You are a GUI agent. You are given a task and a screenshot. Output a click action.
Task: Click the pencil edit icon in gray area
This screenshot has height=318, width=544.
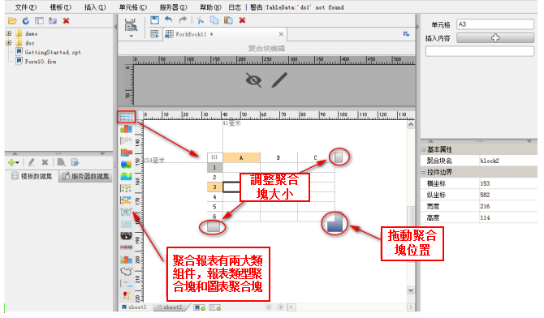coord(279,80)
